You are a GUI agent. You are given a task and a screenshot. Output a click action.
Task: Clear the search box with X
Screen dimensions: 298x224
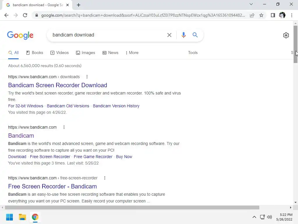pyautogui.click(x=169, y=35)
